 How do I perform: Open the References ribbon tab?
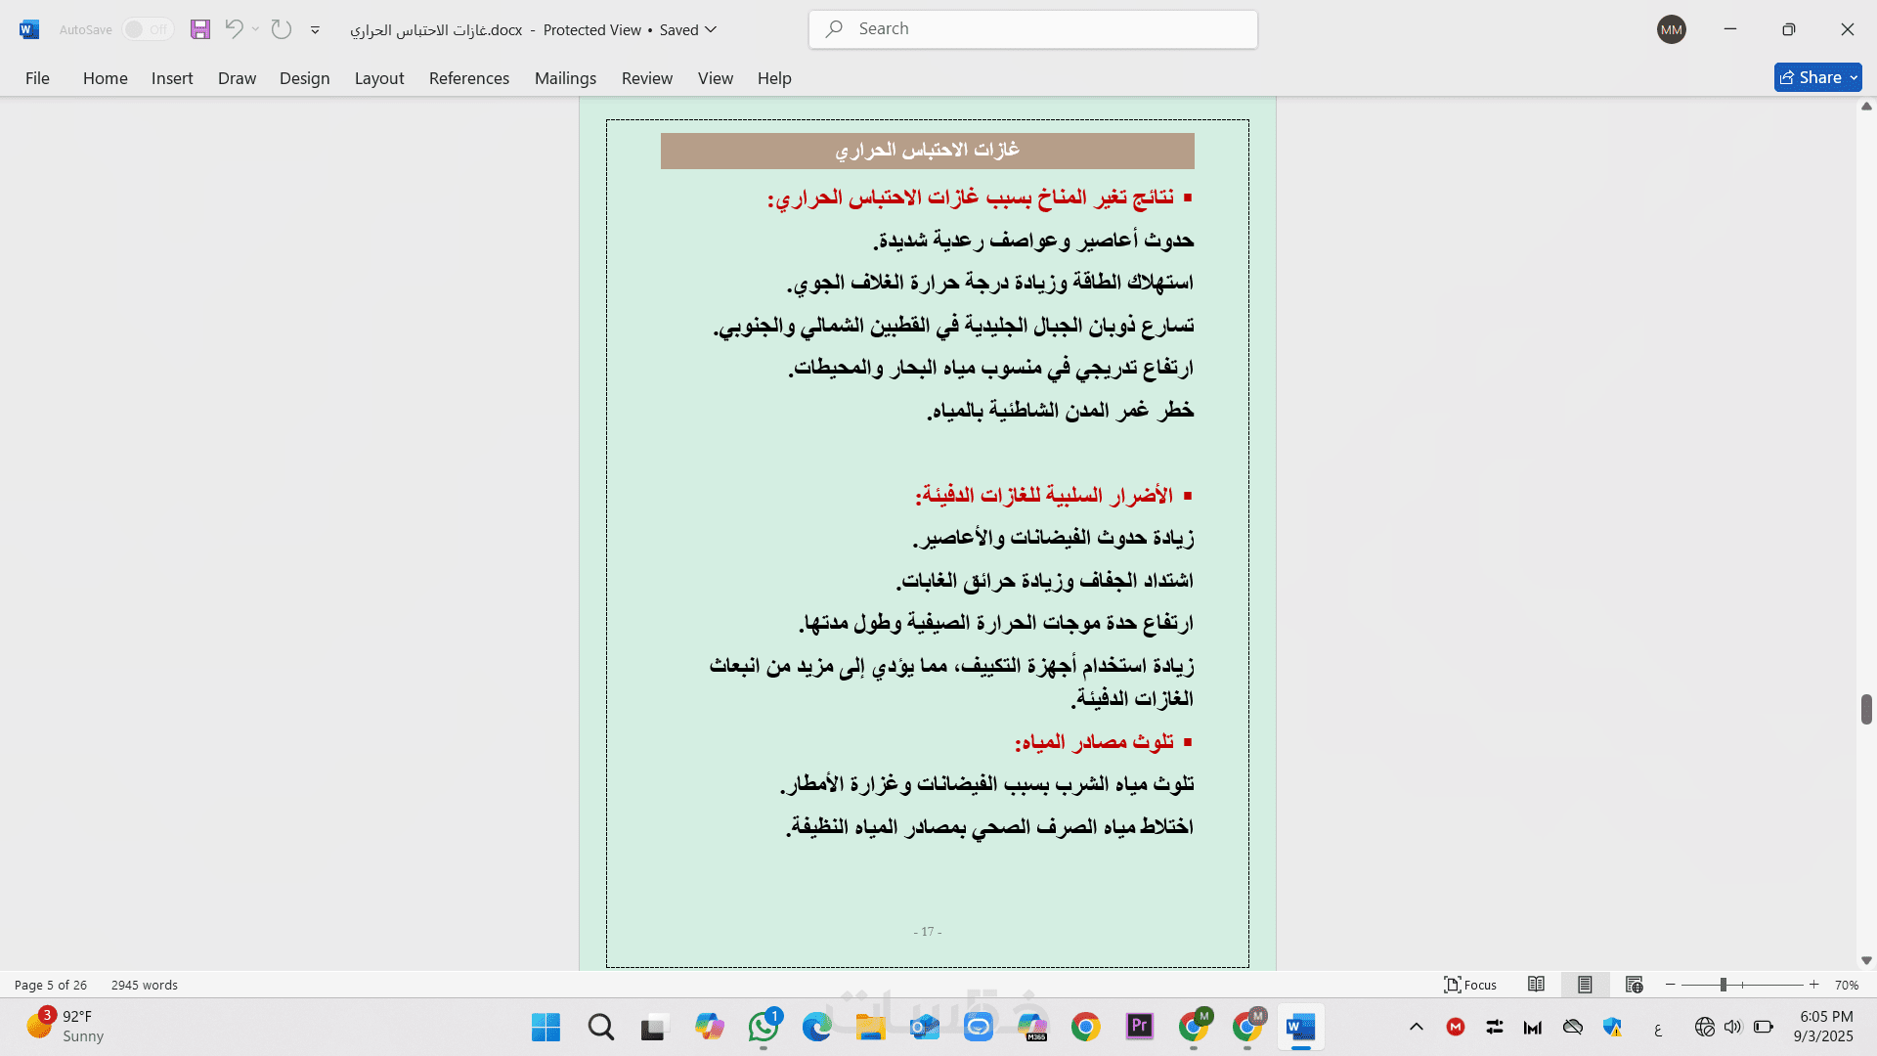468,78
